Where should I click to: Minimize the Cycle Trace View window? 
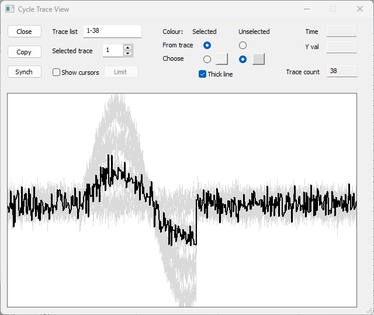click(x=307, y=9)
